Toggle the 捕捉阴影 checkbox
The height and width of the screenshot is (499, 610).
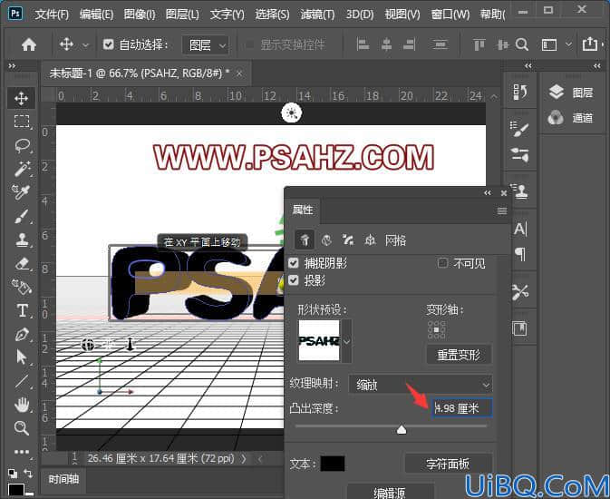pos(294,263)
